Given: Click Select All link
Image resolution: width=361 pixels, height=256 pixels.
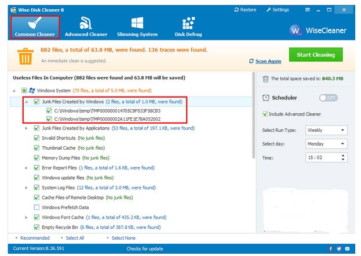Looking at the screenshot, I should click(75, 238).
